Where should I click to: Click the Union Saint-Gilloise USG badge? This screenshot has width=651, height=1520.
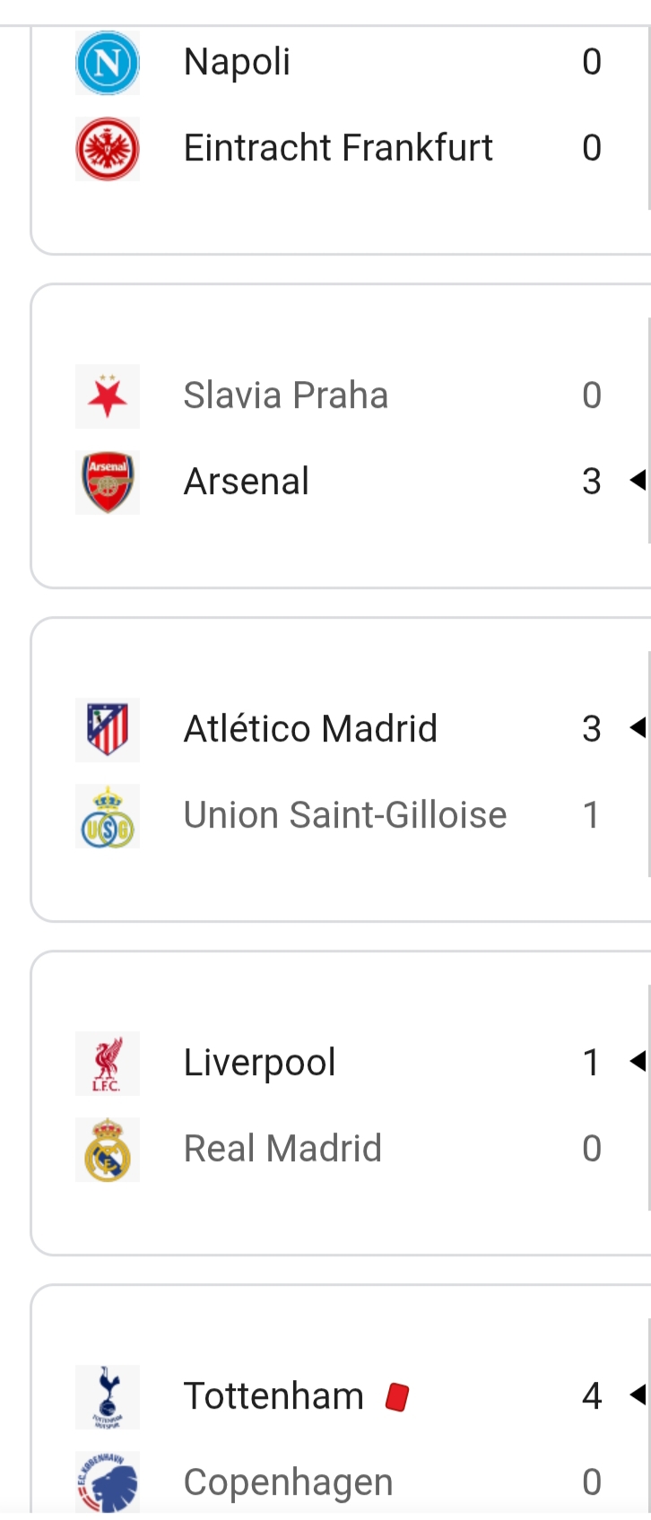[x=108, y=816]
